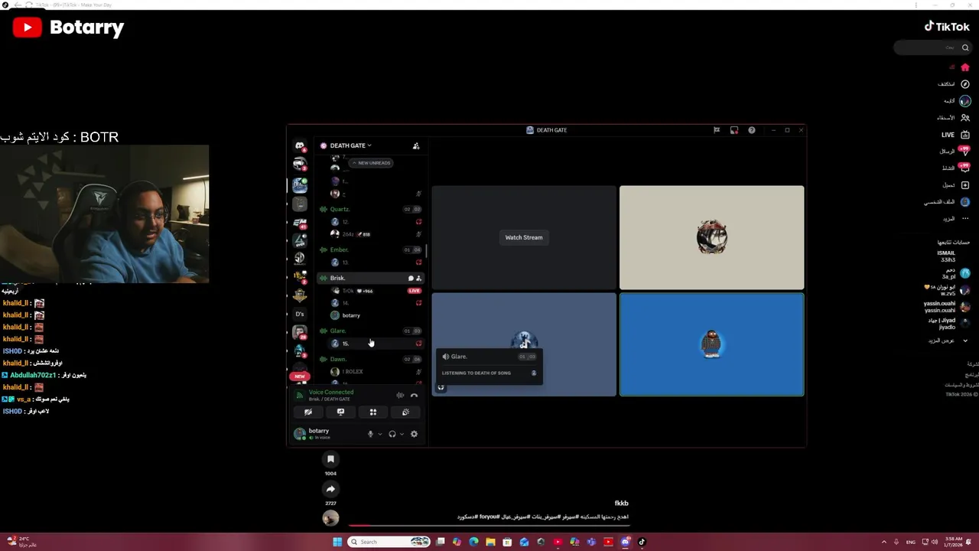Click the NEW badge in server list
This screenshot has height=551, width=979.
(x=299, y=376)
